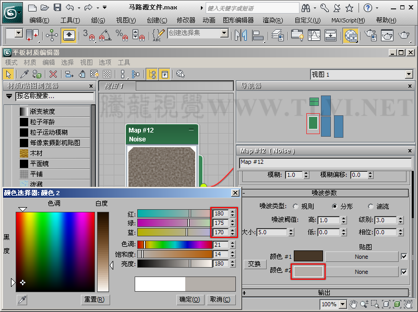Viewport: 418px width, 312px height.
Task: Select the 渐变坡度 map in browser
Action: [55, 111]
